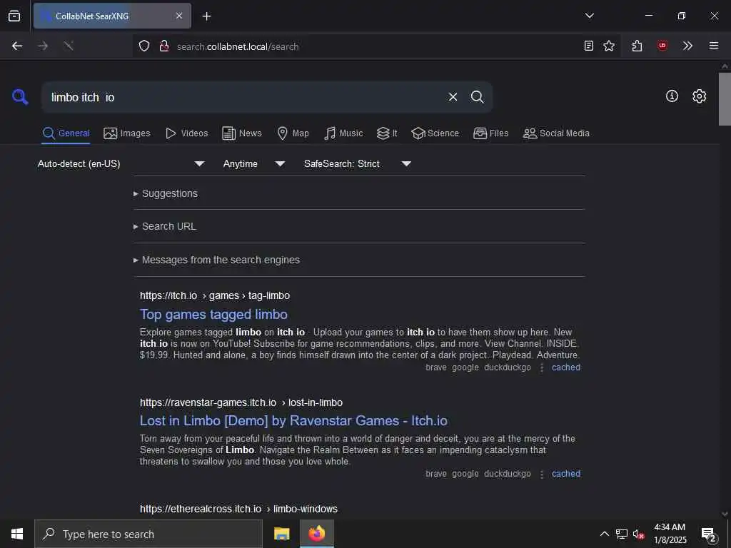
Task: Submit search with magnifier button
Action: coord(477,97)
